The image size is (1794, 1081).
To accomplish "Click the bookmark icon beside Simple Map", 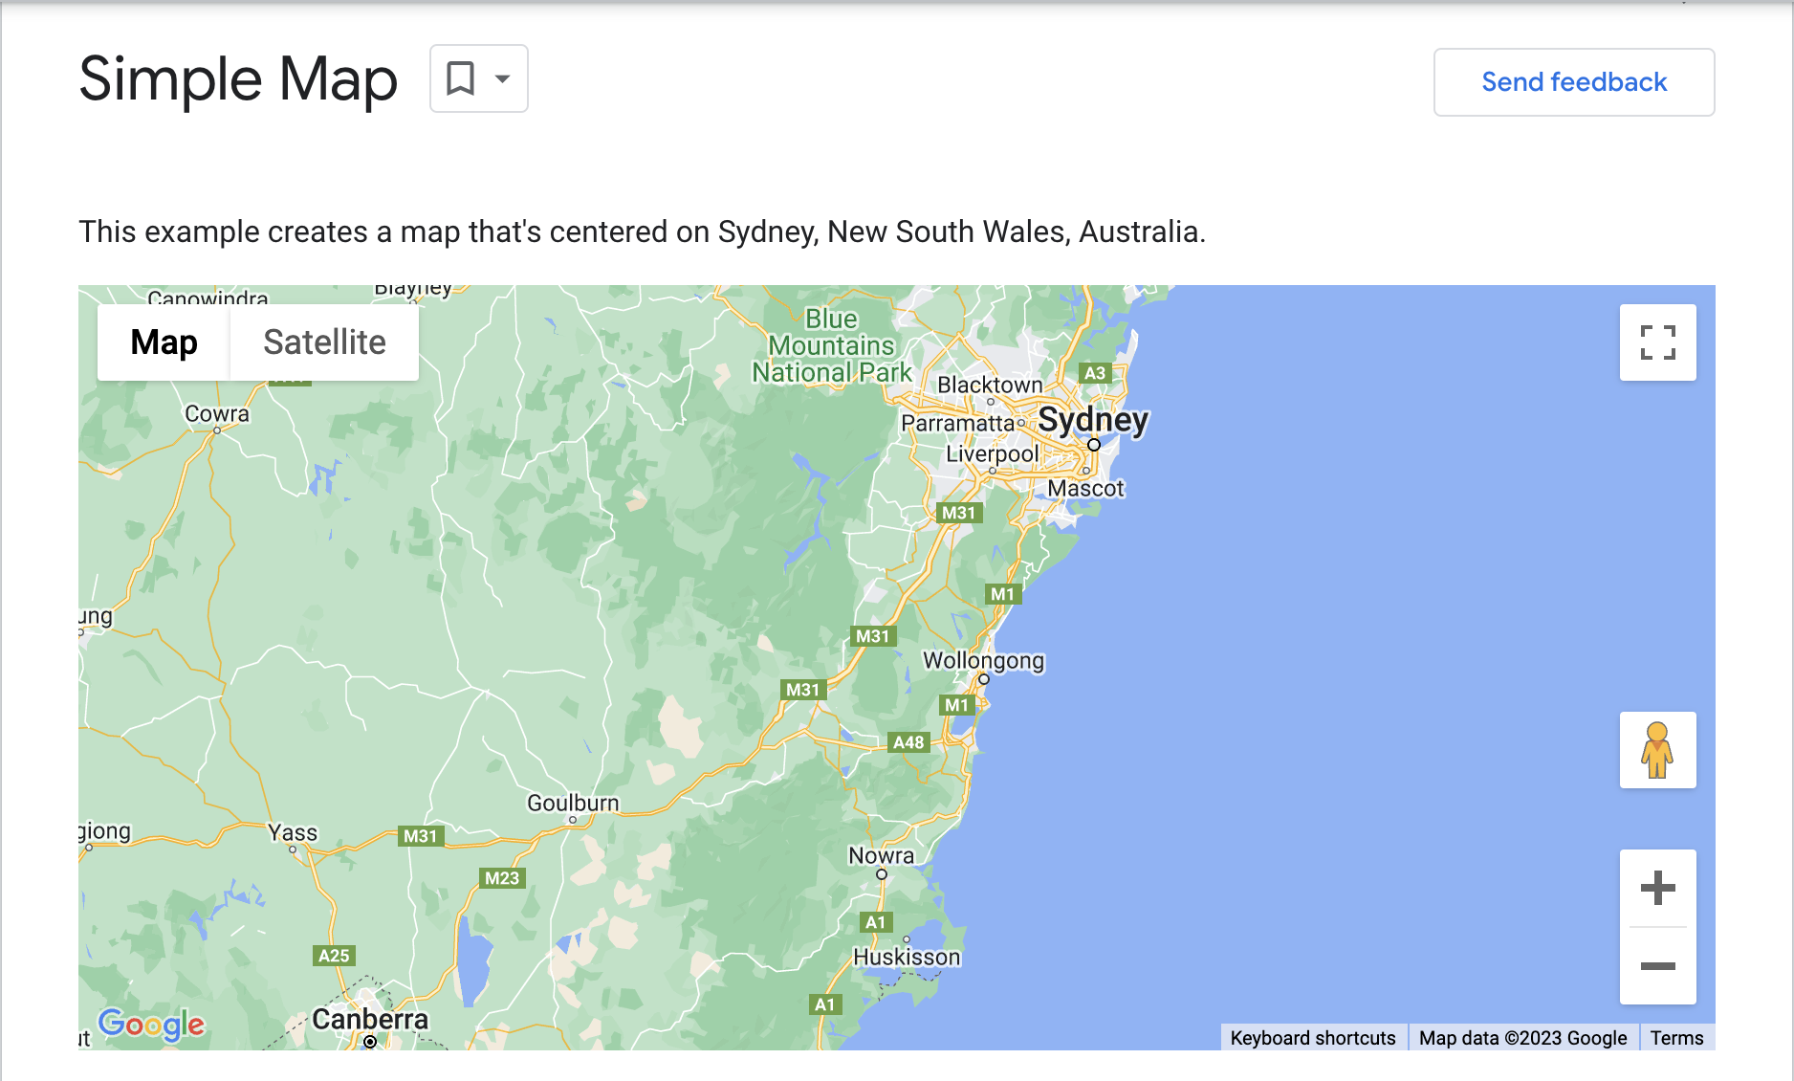I will pyautogui.click(x=461, y=78).
